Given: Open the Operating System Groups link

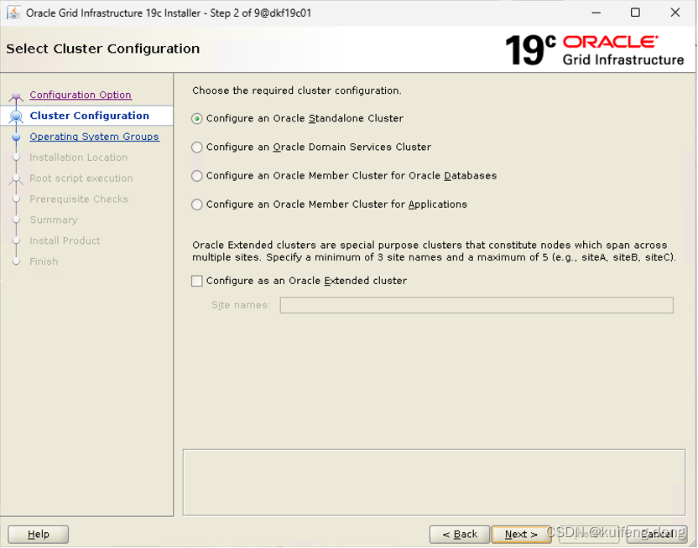Looking at the screenshot, I should [x=94, y=137].
